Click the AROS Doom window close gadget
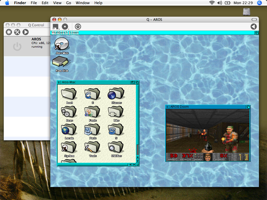 167,107
